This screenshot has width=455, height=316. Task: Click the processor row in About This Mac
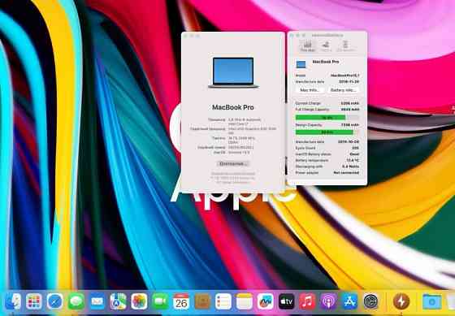pos(234,122)
